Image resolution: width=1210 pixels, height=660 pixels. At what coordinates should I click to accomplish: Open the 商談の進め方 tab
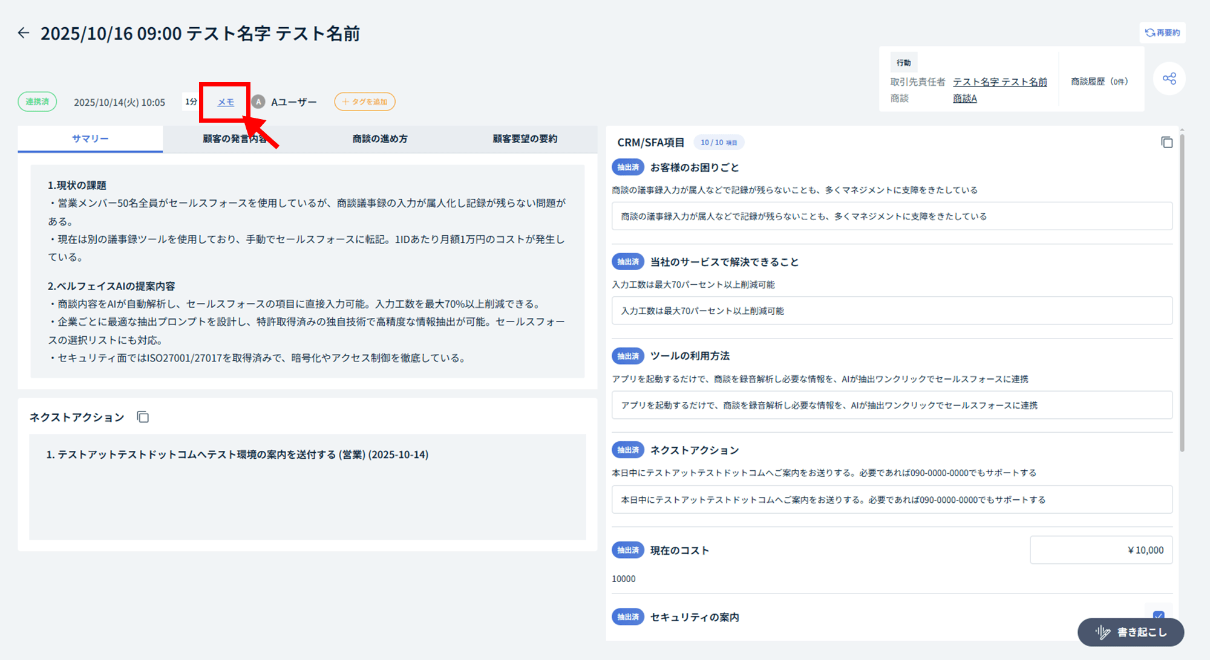point(380,139)
